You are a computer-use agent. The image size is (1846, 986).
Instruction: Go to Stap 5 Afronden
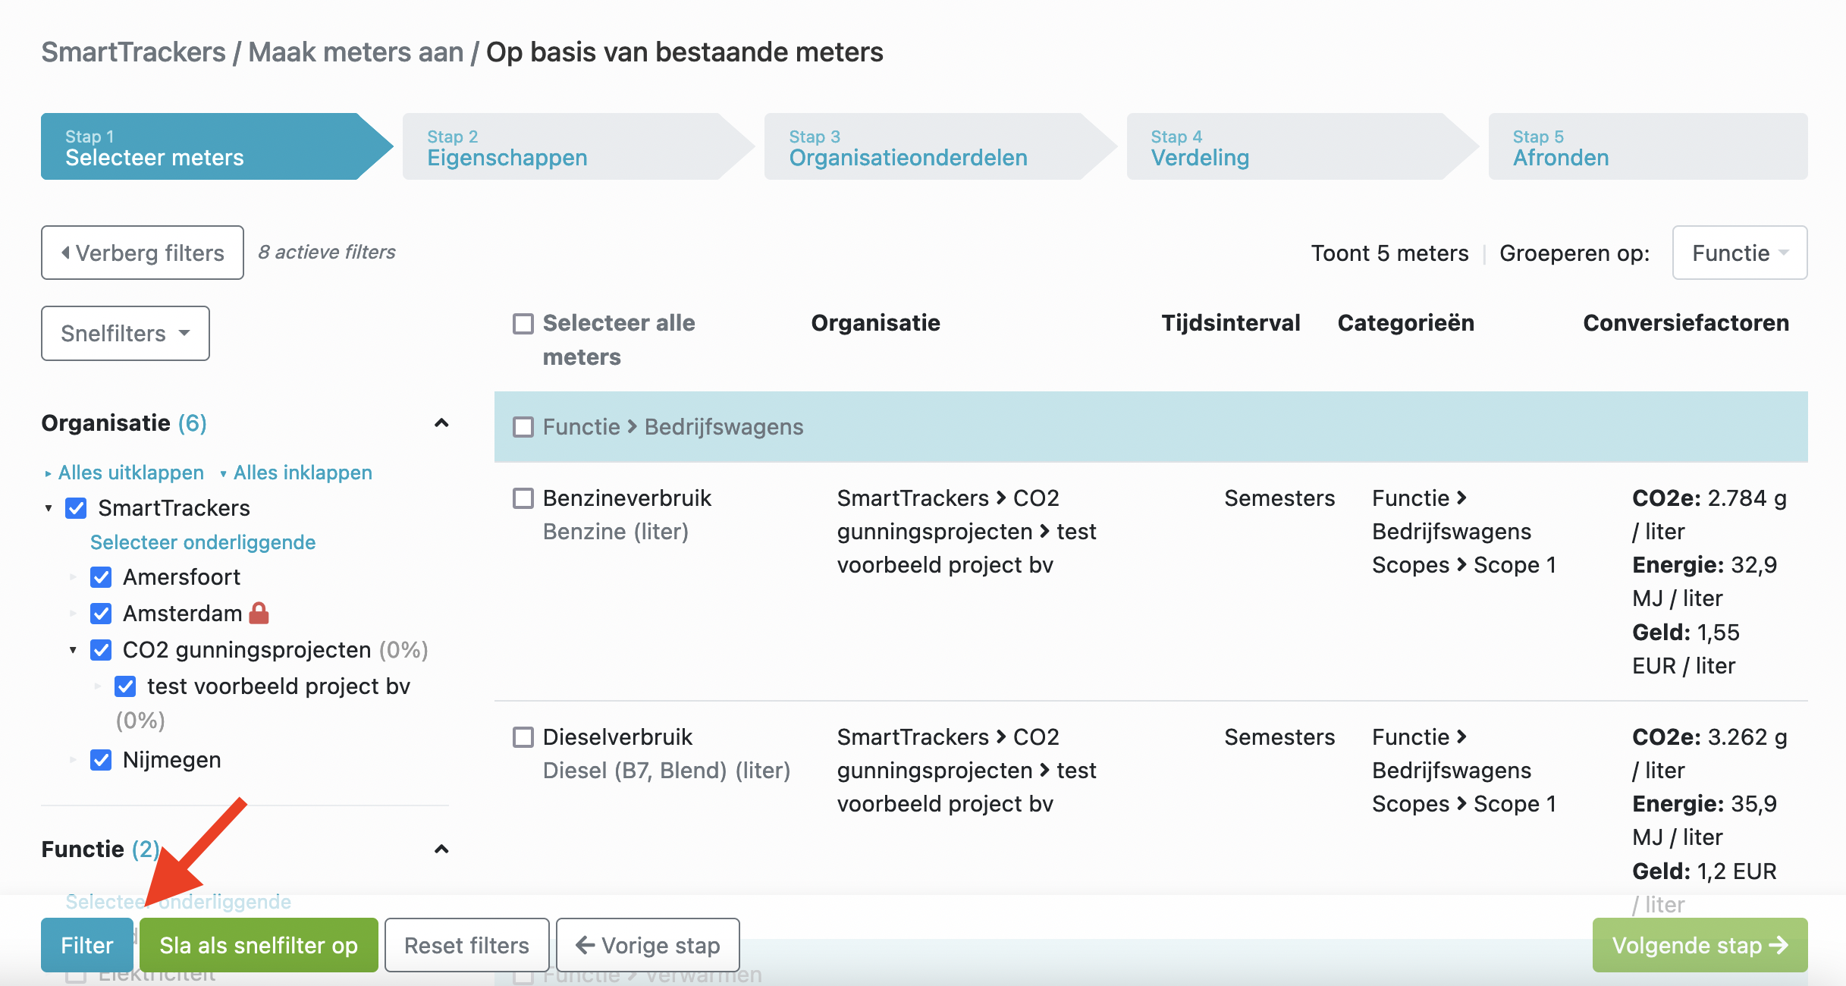pos(1648,146)
